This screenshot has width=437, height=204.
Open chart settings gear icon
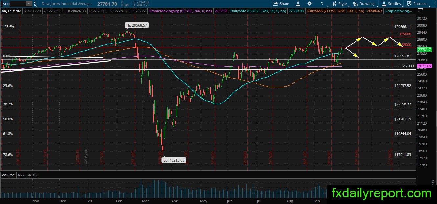[310, 4]
